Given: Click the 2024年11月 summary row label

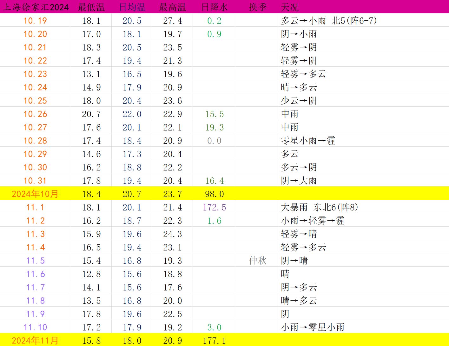Looking at the screenshot, I should click(x=35, y=341).
